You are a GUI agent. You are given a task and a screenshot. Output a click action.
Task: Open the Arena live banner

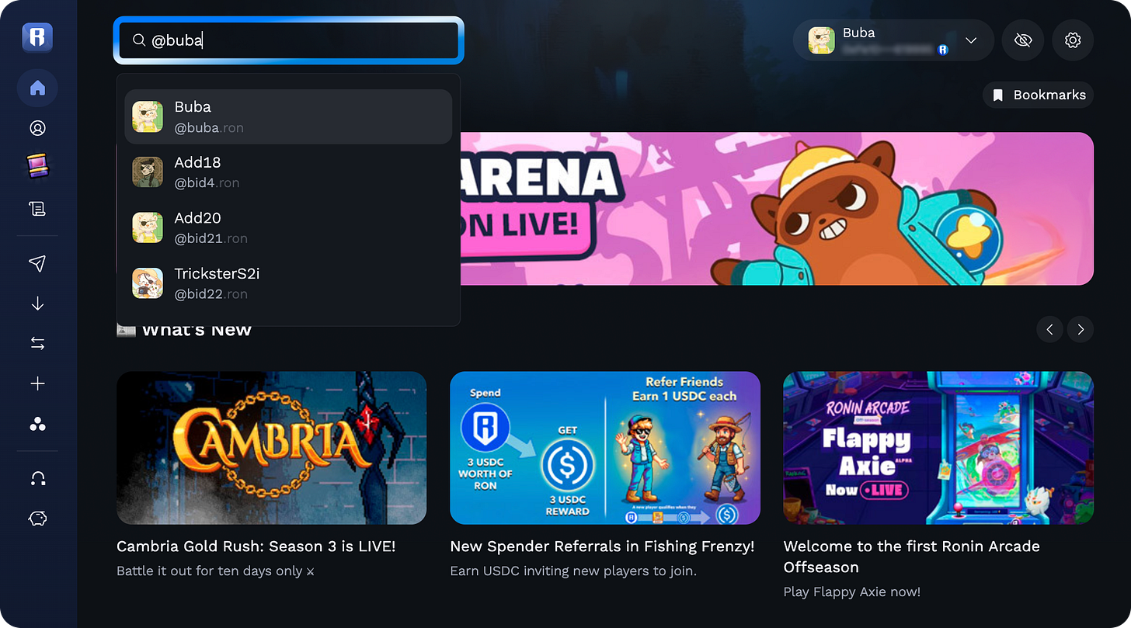777,208
